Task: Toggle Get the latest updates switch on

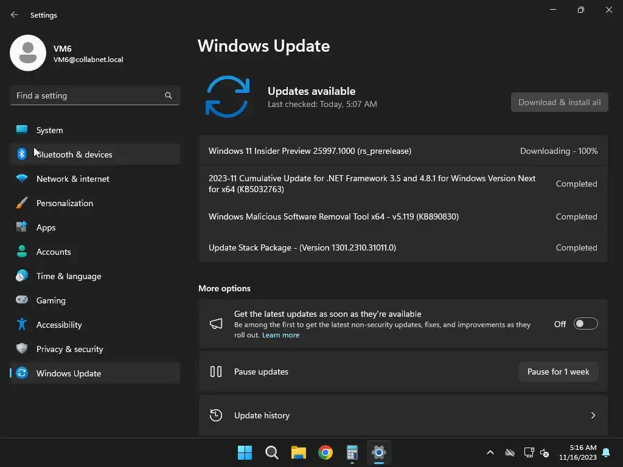Action: coord(586,324)
